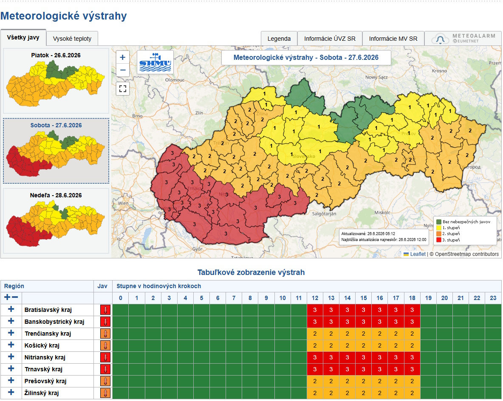Expand the Prešovský kraj row

11,380
